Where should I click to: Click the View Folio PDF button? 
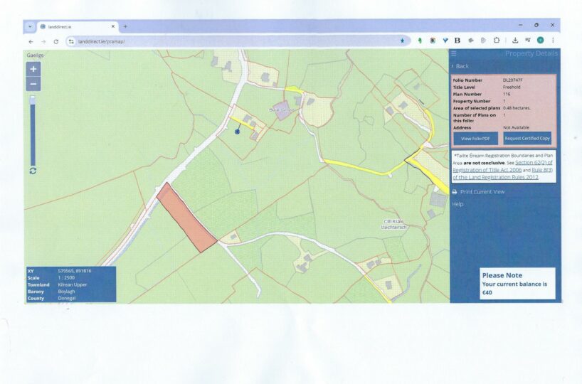[475, 138]
